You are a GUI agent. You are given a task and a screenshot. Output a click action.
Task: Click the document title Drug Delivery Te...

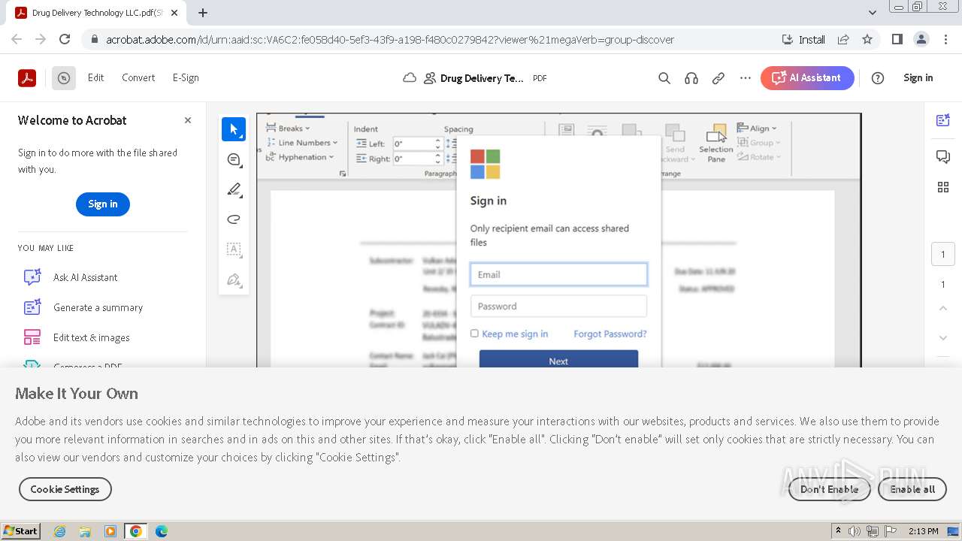point(482,78)
